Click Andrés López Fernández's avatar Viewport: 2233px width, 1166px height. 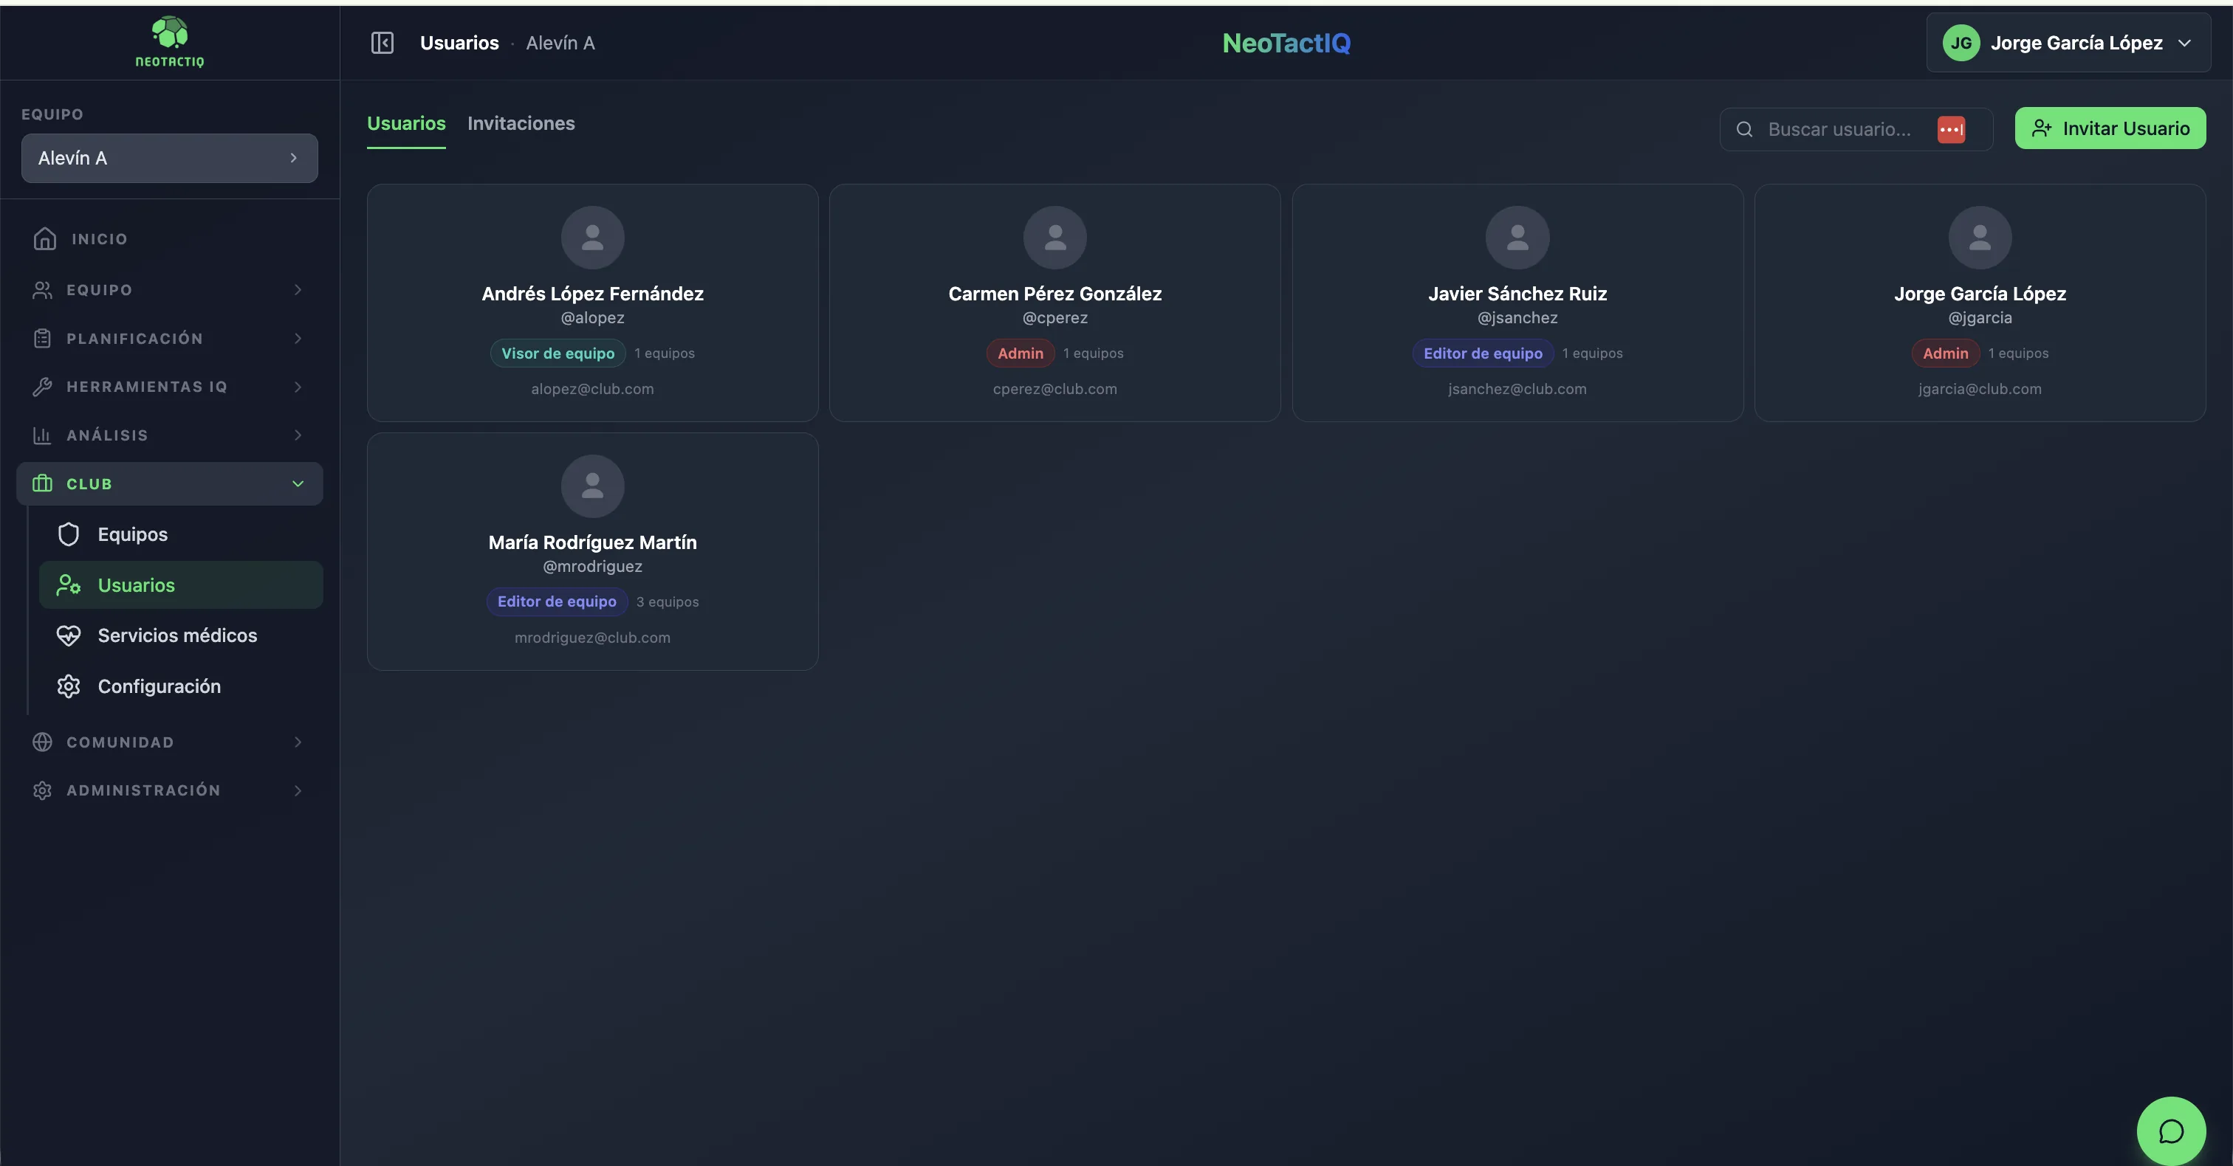click(593, 238)
